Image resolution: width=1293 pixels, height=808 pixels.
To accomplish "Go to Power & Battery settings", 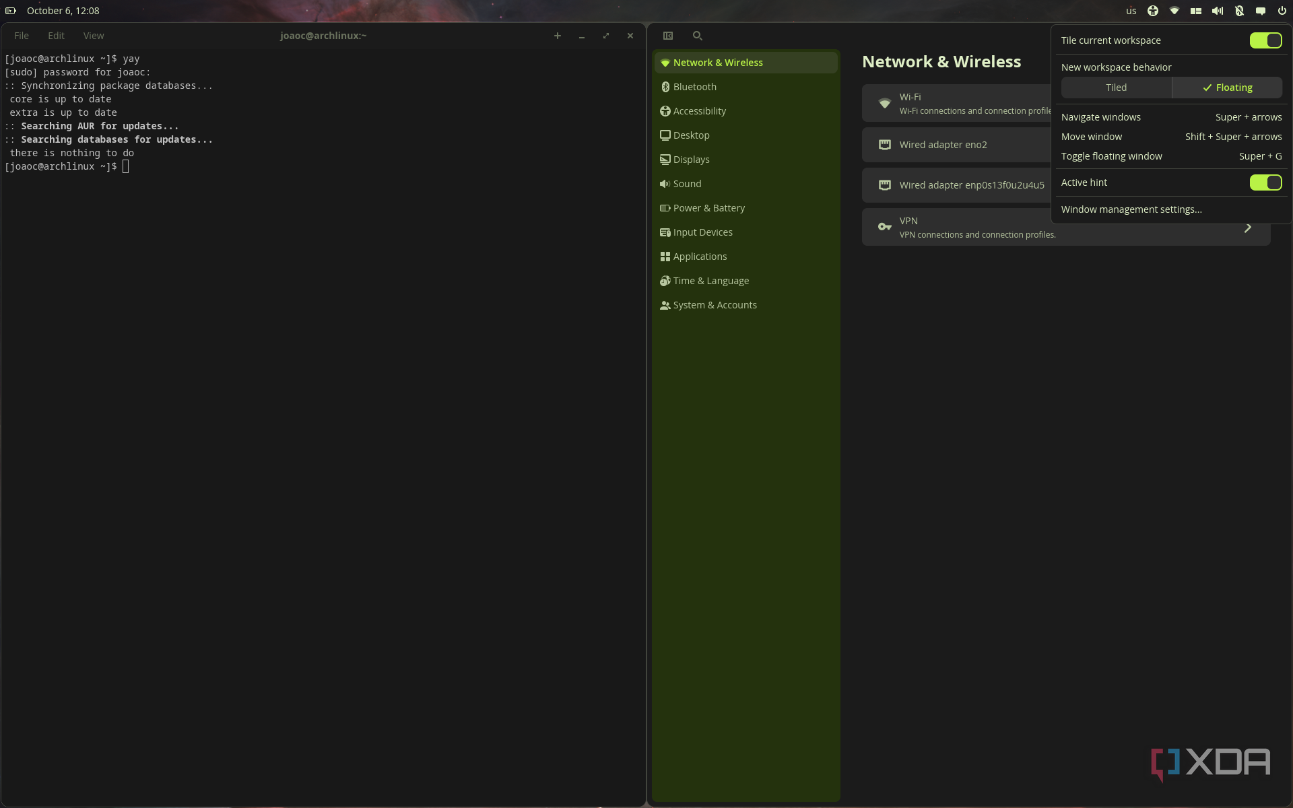I will pos(745,208).
